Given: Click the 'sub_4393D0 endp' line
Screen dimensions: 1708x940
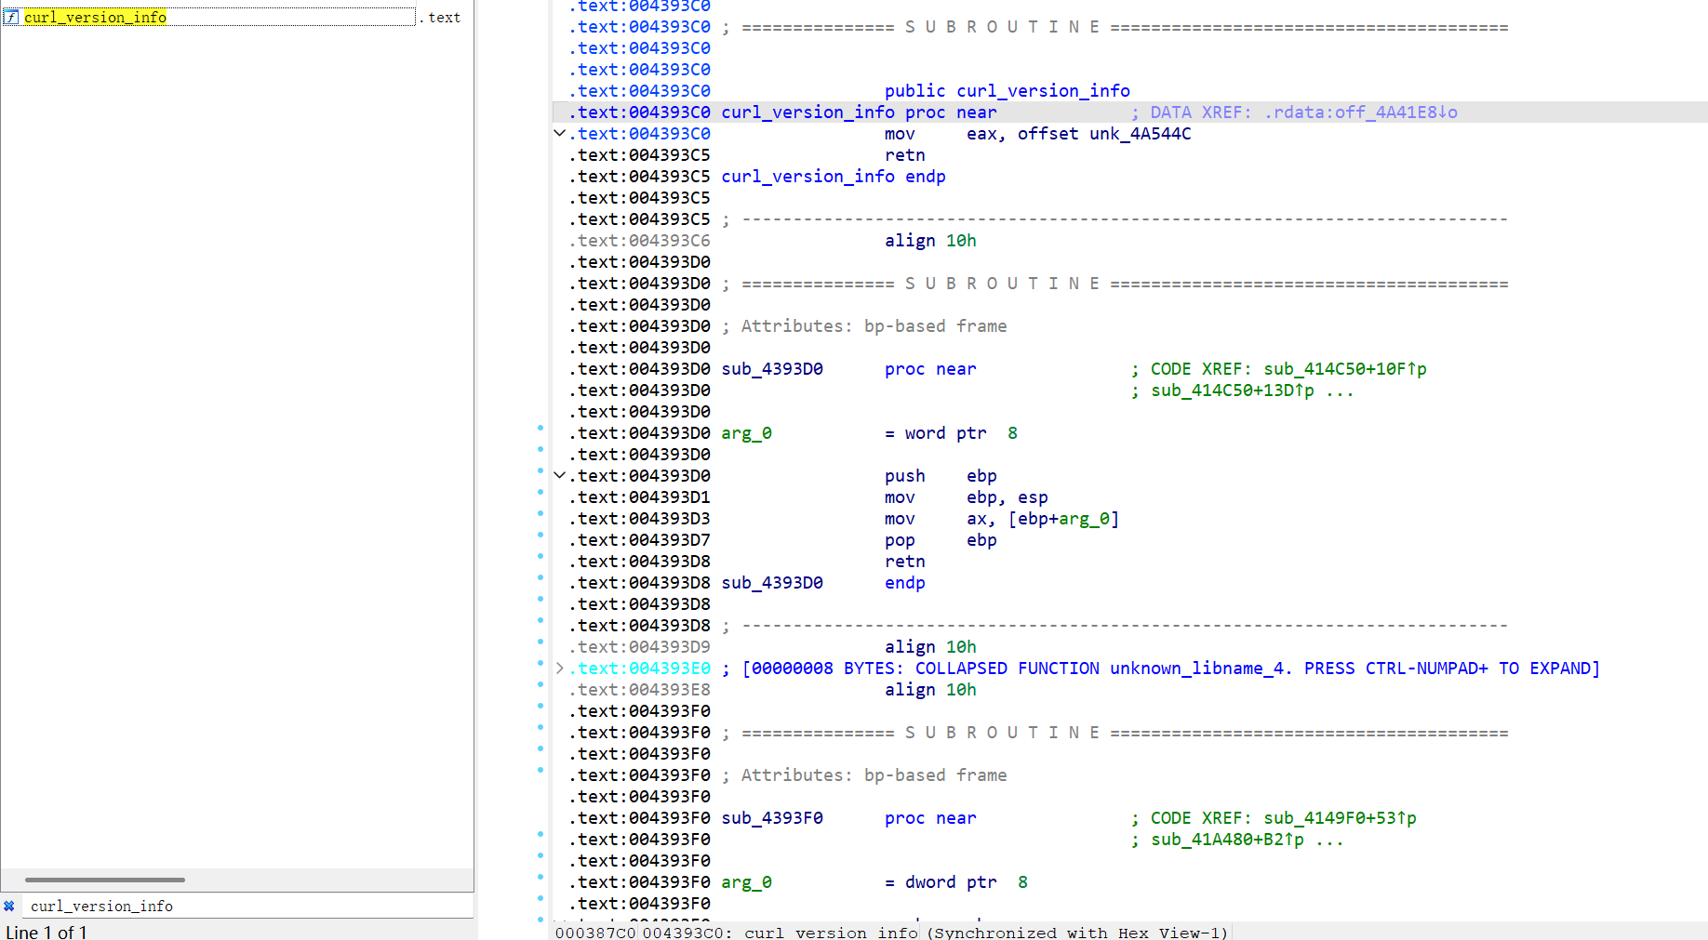Looking at the screenshot, I should tap(823, 582).
